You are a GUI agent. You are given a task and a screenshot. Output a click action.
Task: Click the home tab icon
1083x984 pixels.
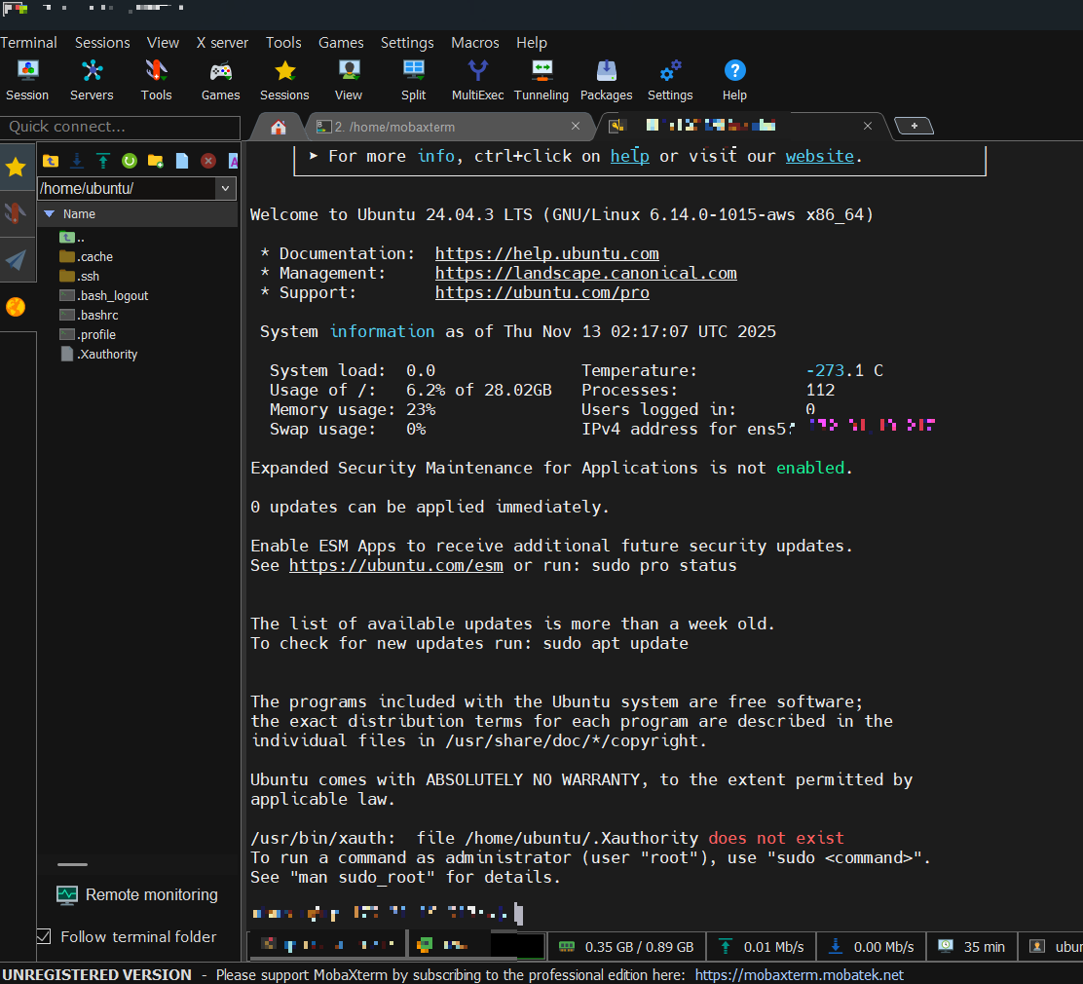tap(279, 128)
